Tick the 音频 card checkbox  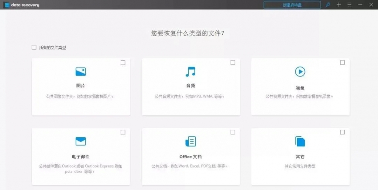233,63
